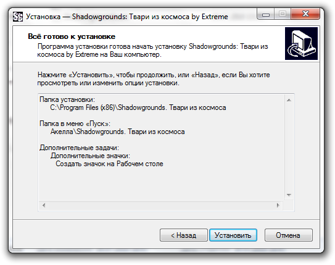Click the Акелла\Shadowgrounds start menu folder line

click(x=117, y=132)
